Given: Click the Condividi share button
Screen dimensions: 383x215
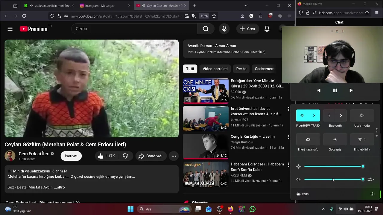Looking at the screenshot, I should (151, 156).
